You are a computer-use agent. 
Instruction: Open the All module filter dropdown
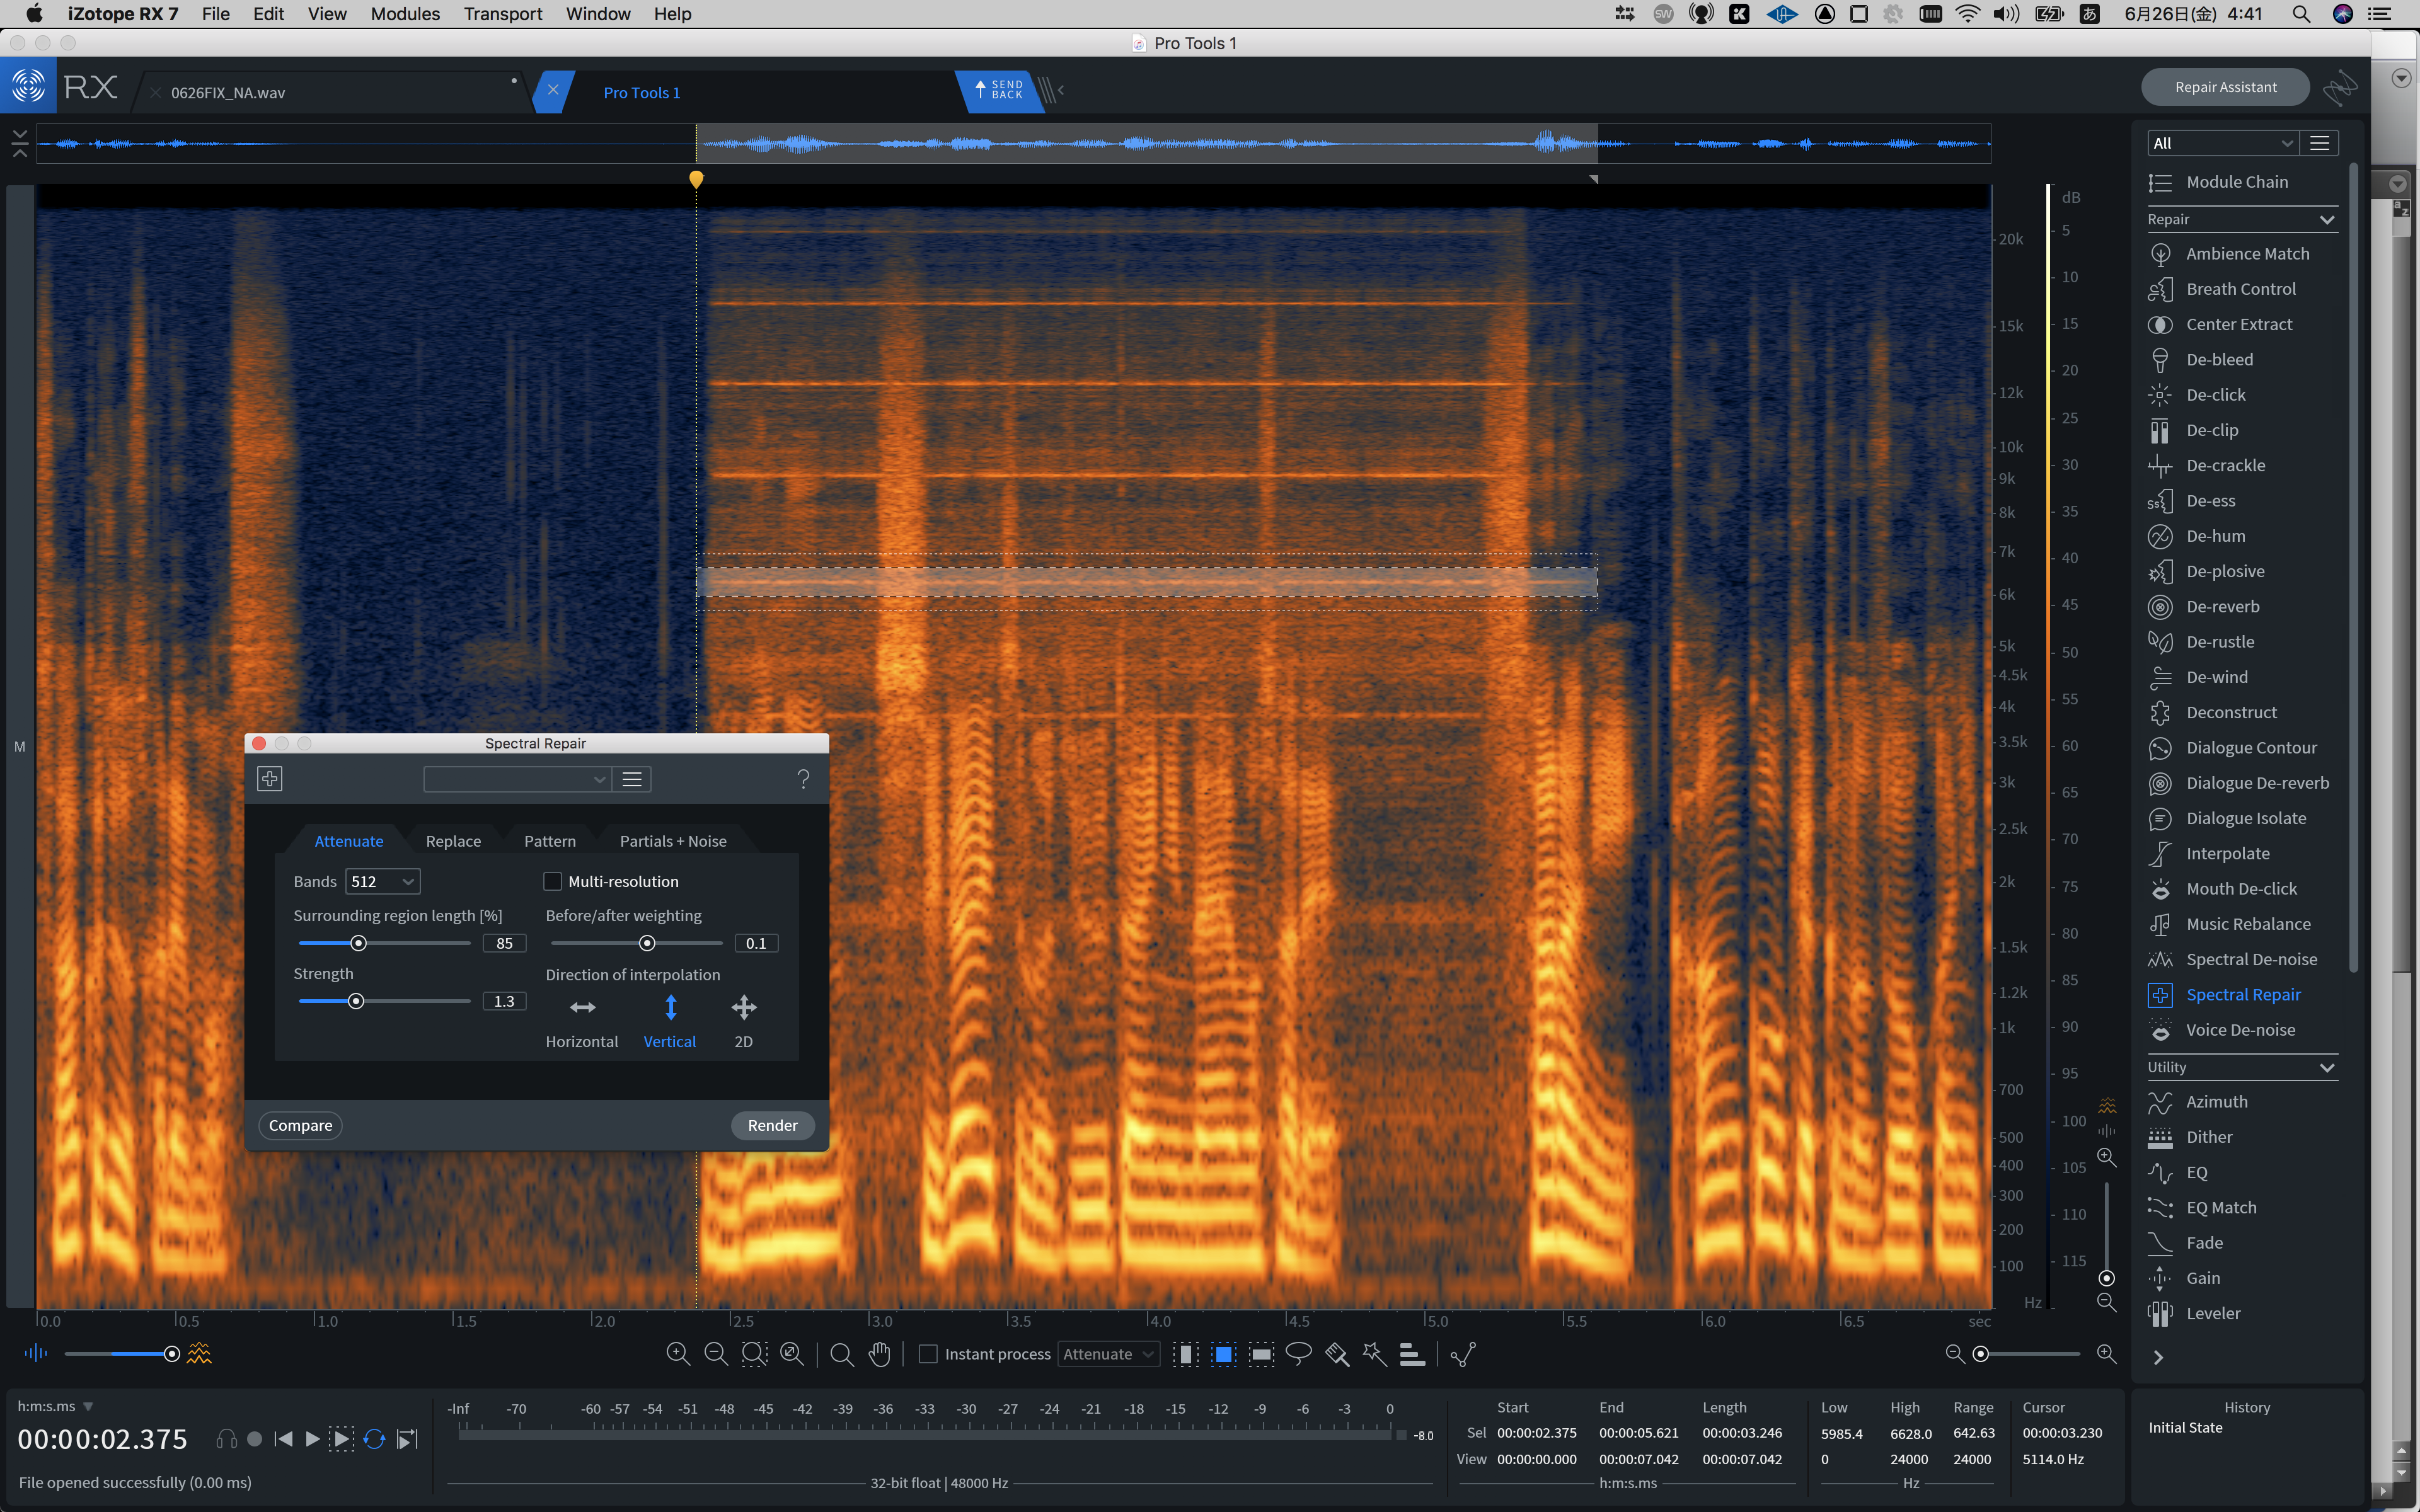coord(2222,143)
